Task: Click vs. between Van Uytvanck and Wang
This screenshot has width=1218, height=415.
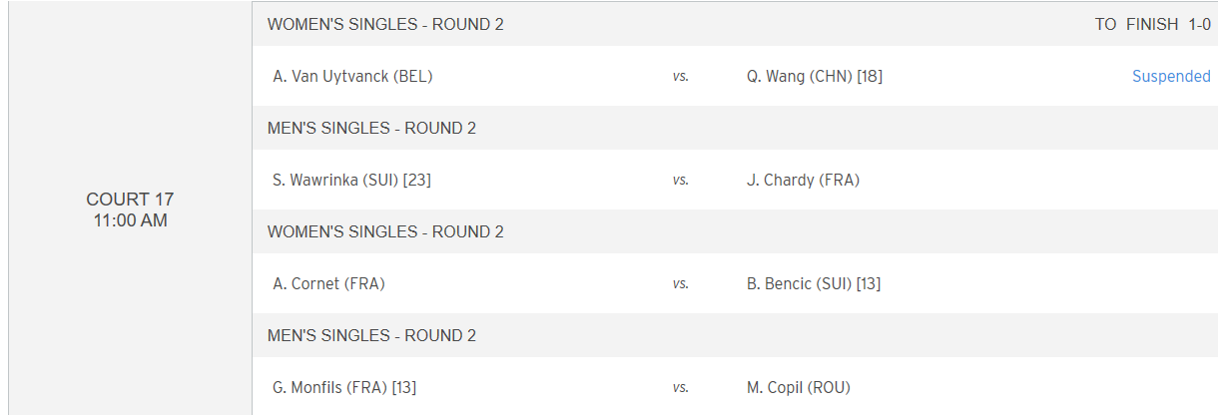Action: click(681, 76)
